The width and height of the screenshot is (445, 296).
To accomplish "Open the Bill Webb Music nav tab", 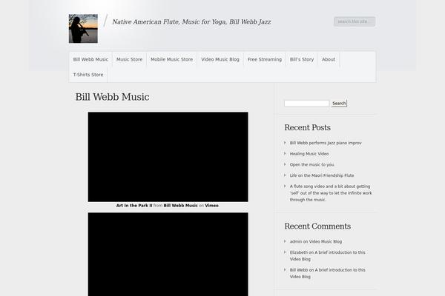I will pos(90,59).
